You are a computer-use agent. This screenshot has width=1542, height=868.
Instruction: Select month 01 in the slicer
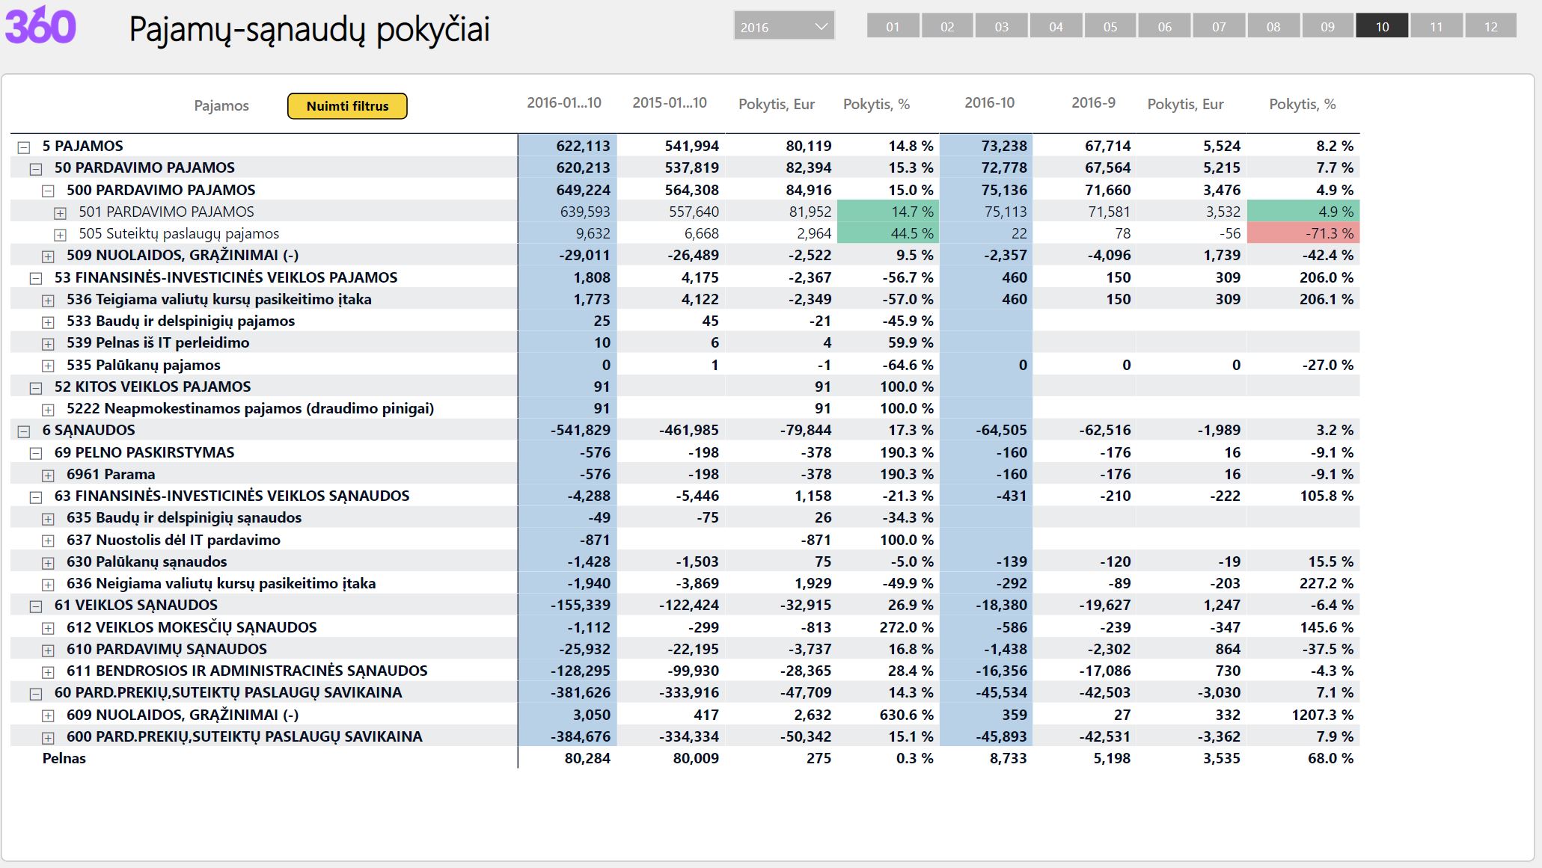pyautogui.click(x=893, y=26)
